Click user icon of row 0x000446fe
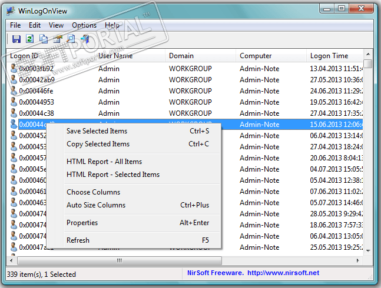This screenshot has height=288, width=381. pyautogui.click(x=14, y=91)
